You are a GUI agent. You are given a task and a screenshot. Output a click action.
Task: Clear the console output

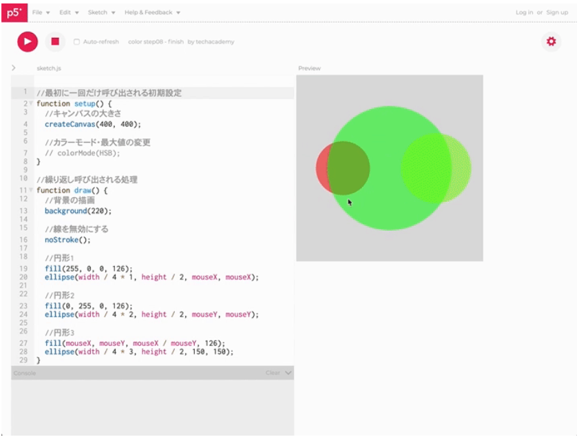tap(273, 373)
